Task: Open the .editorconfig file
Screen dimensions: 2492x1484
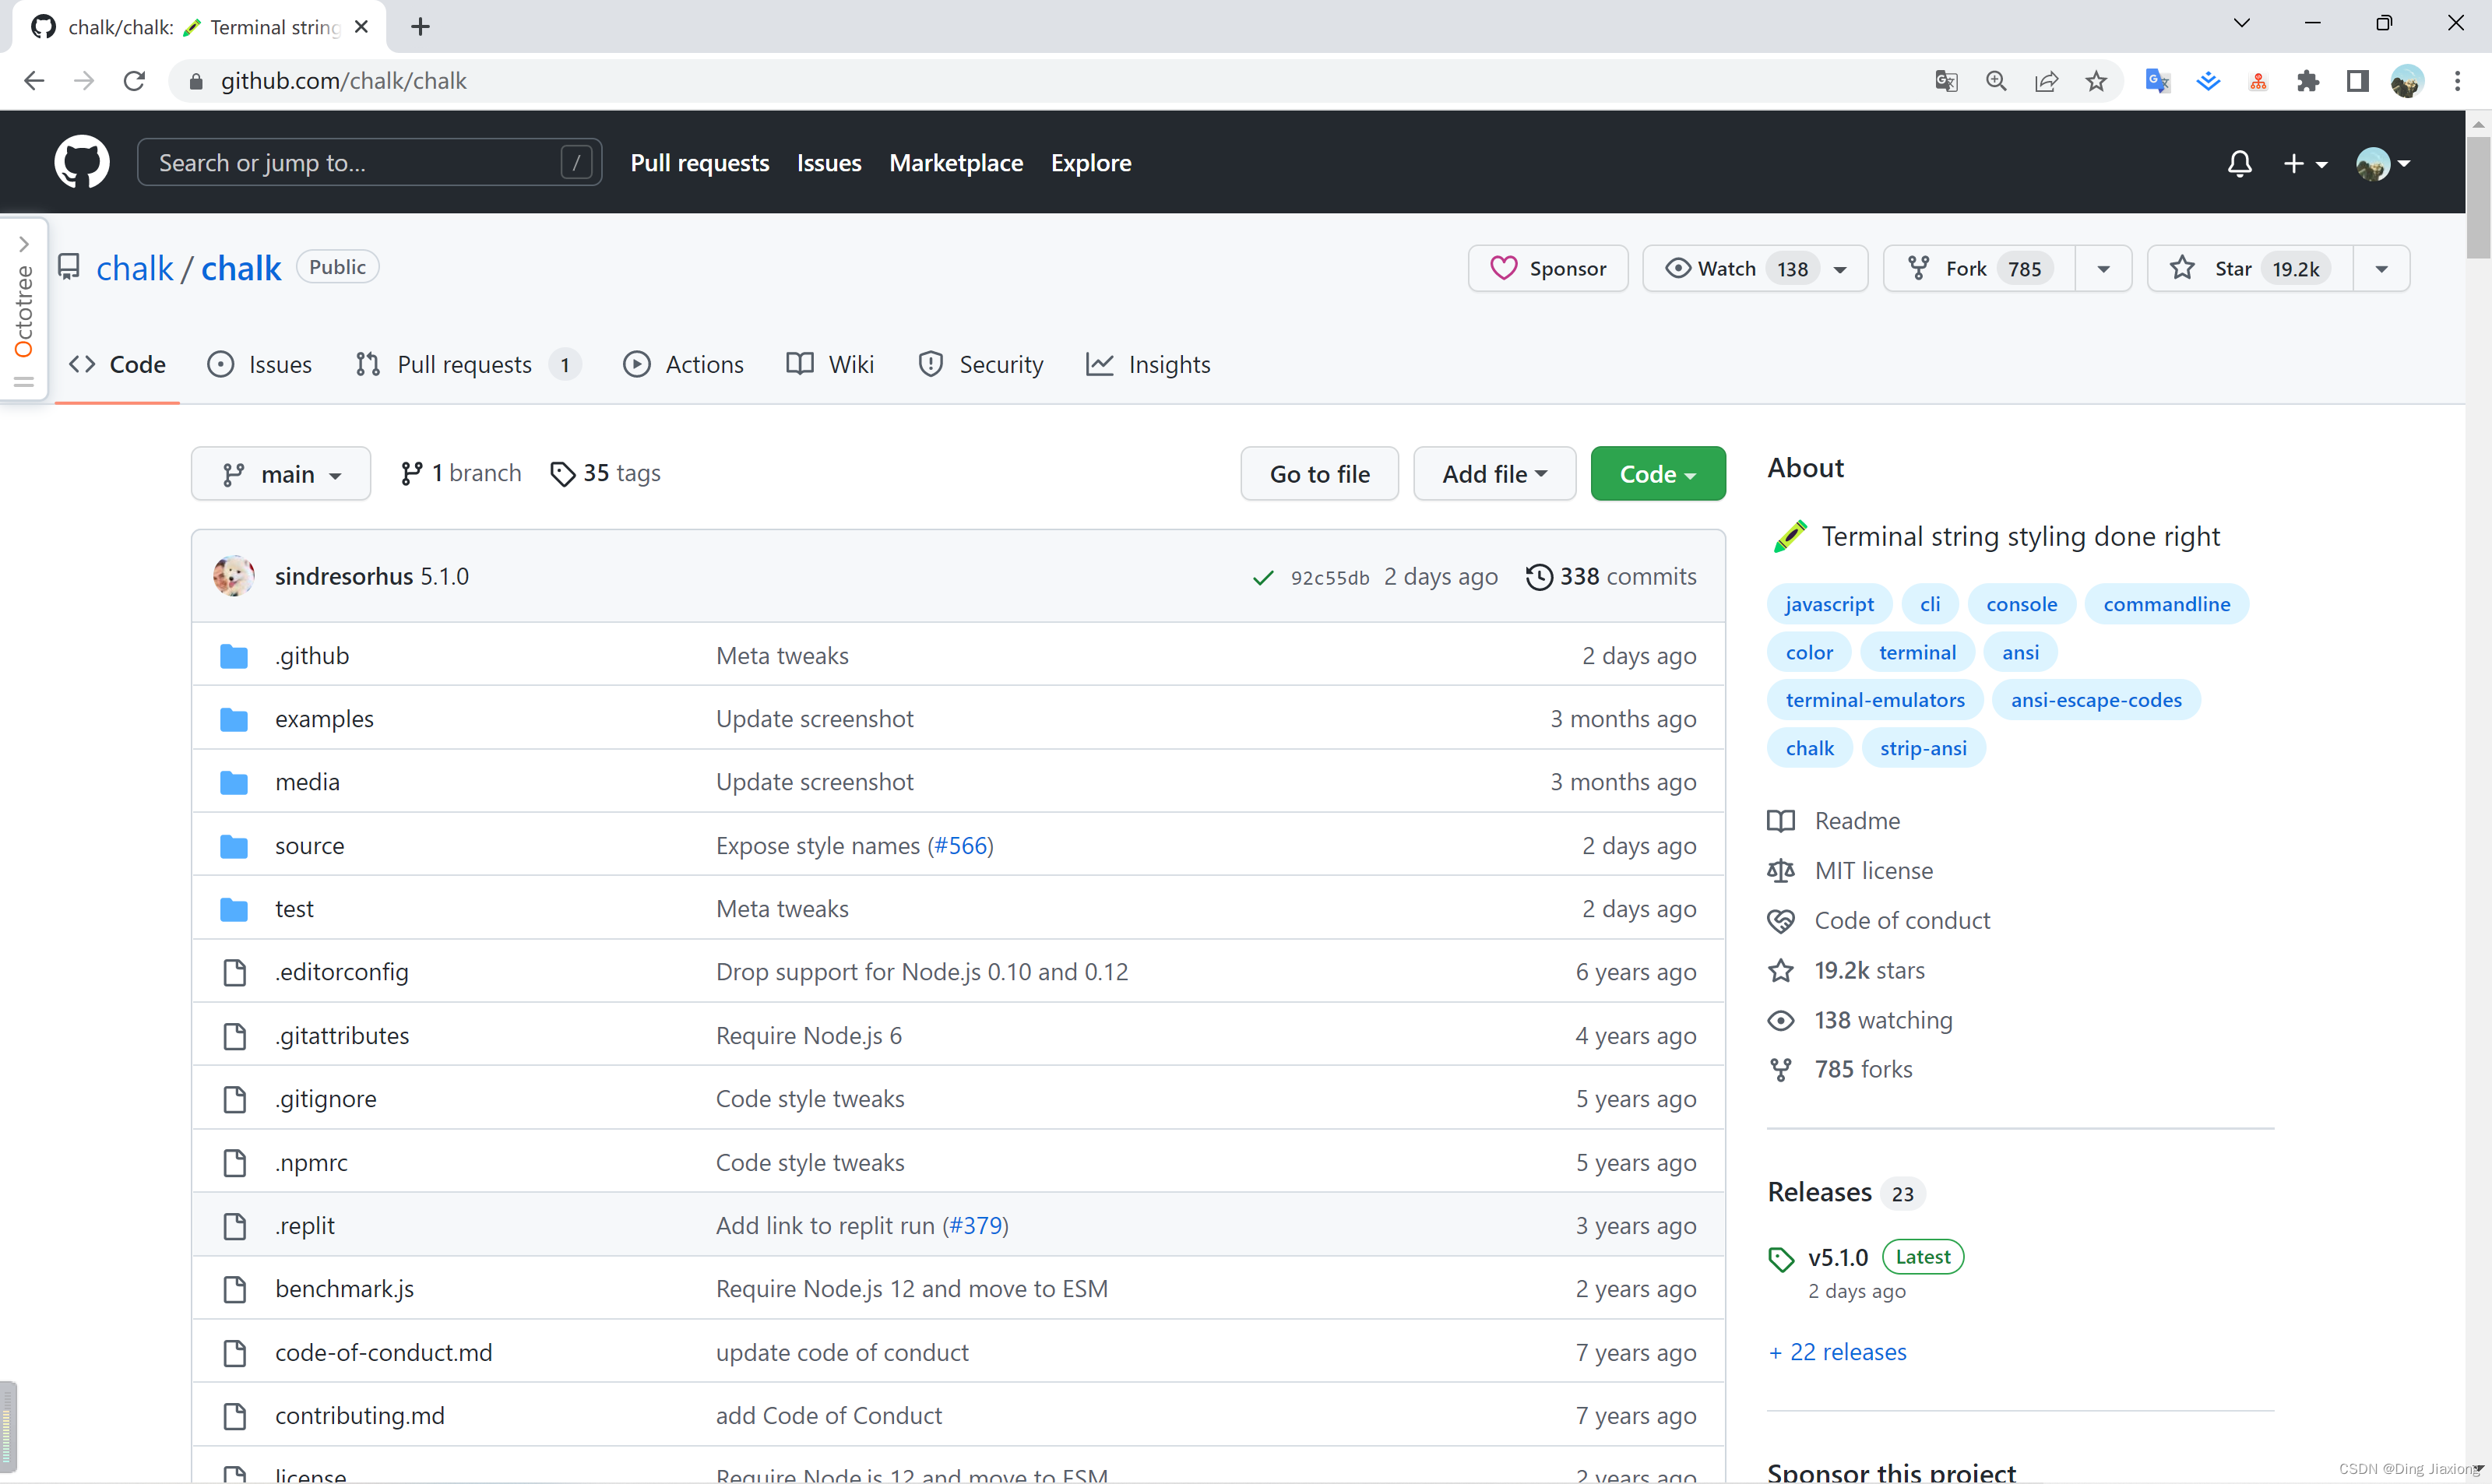Action: pos(341,972)
